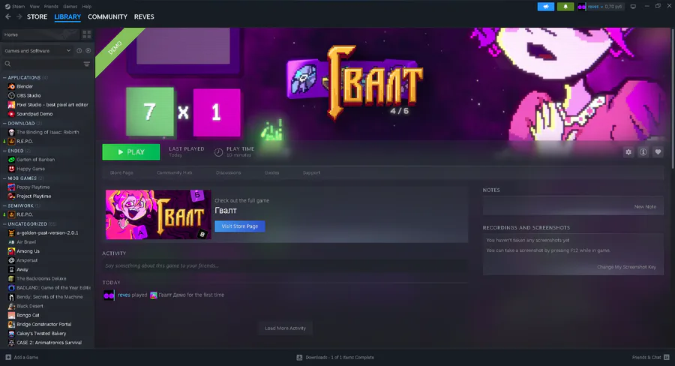
Task: Show game info icon
Action: [x=643, y=152]
